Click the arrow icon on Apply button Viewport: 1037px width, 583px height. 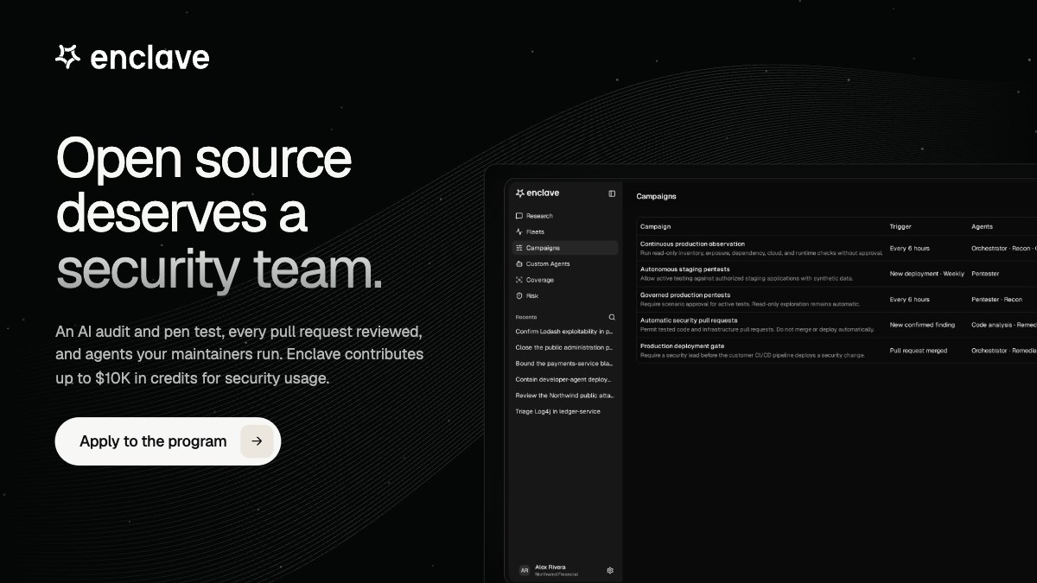[x=257, y=441]
